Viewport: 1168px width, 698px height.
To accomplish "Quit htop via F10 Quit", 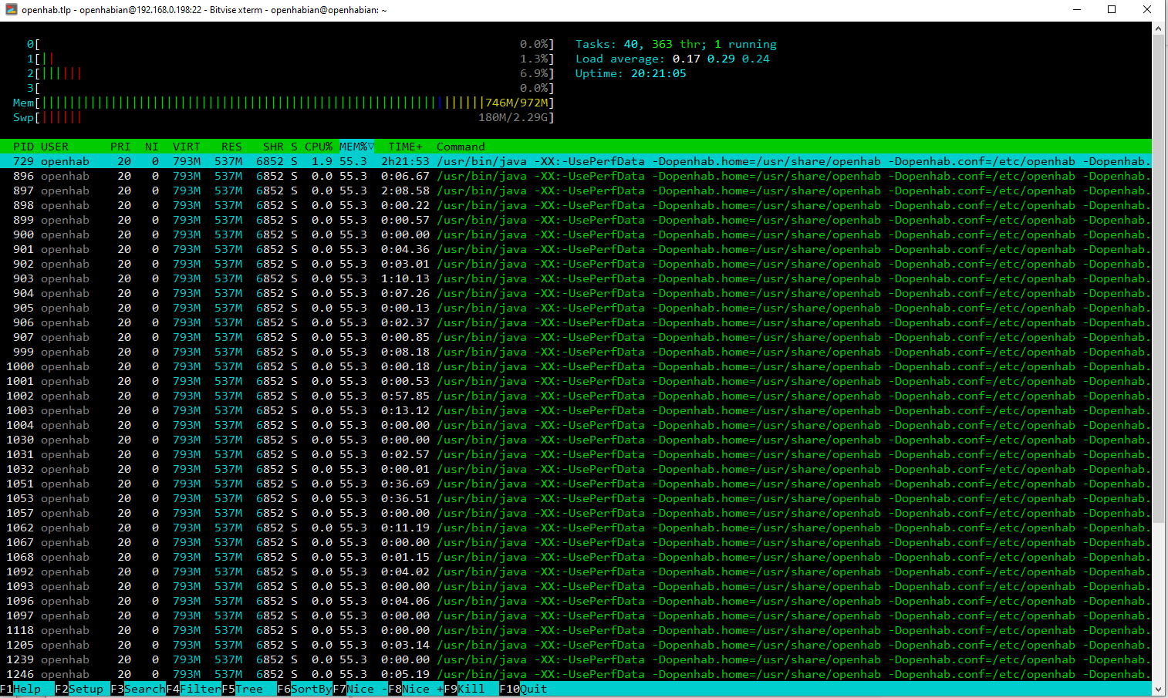I will pos(523,689).
